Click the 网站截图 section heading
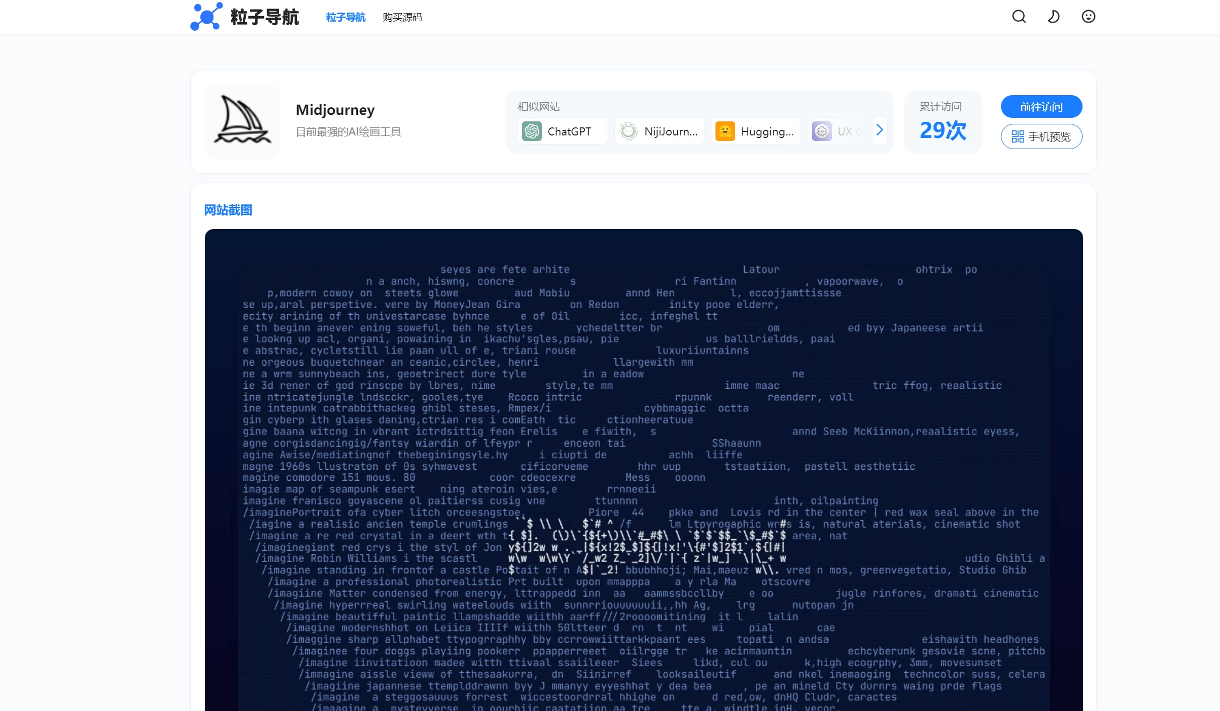This screenshot has height=711, width=1220. click(x=228, y=210)
